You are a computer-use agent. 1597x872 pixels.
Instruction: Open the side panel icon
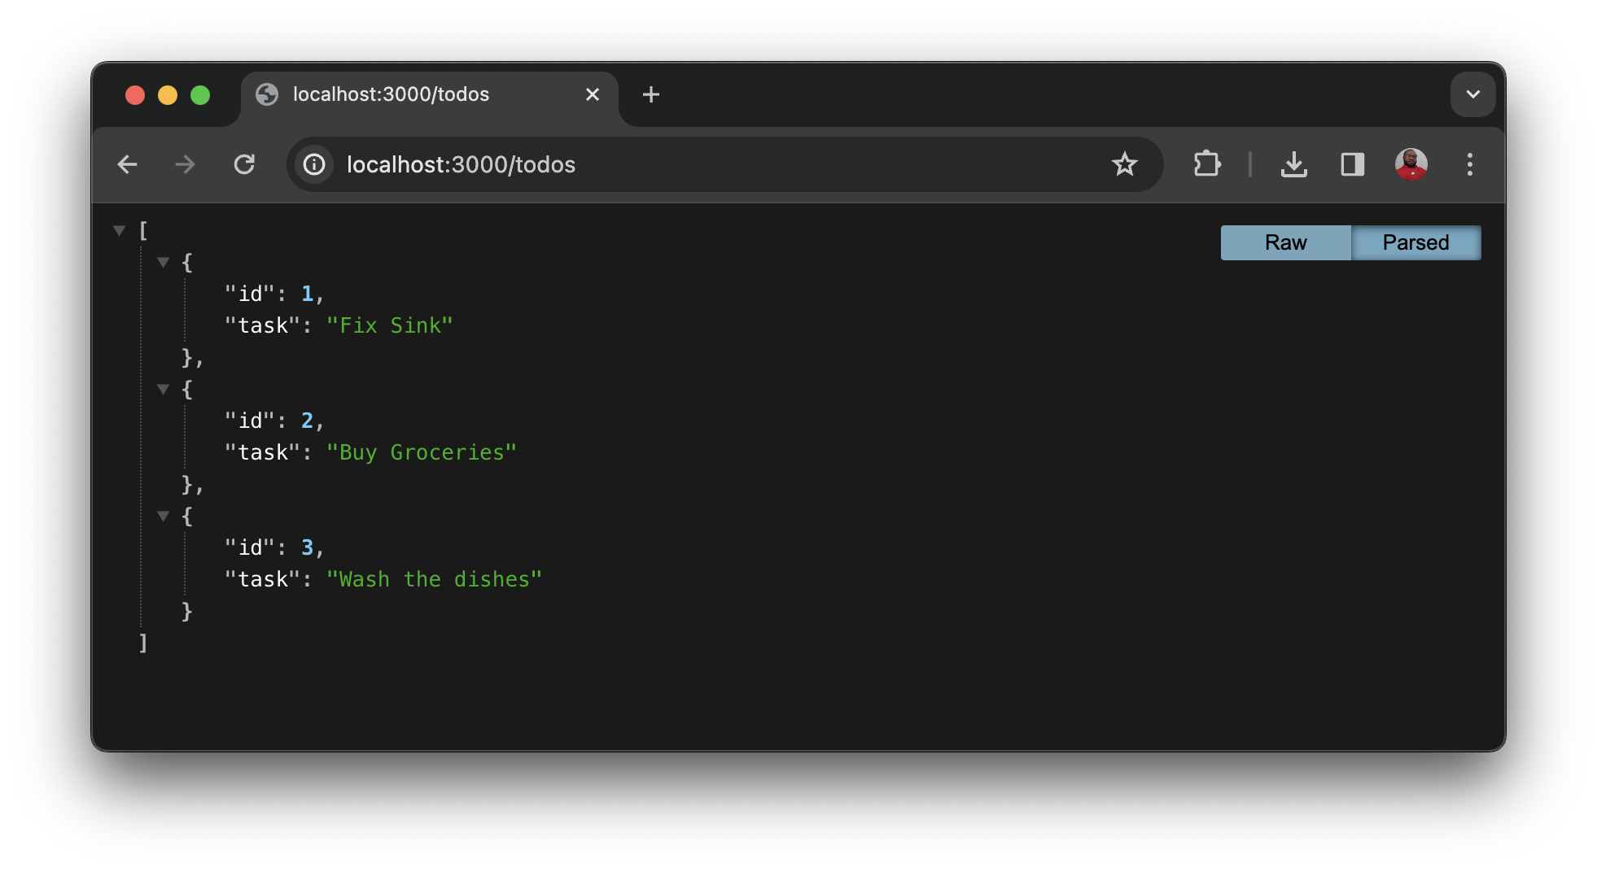1352,164
